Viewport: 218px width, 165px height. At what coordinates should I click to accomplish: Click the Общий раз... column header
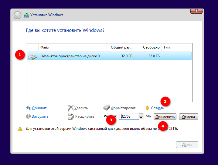point(121,47)
